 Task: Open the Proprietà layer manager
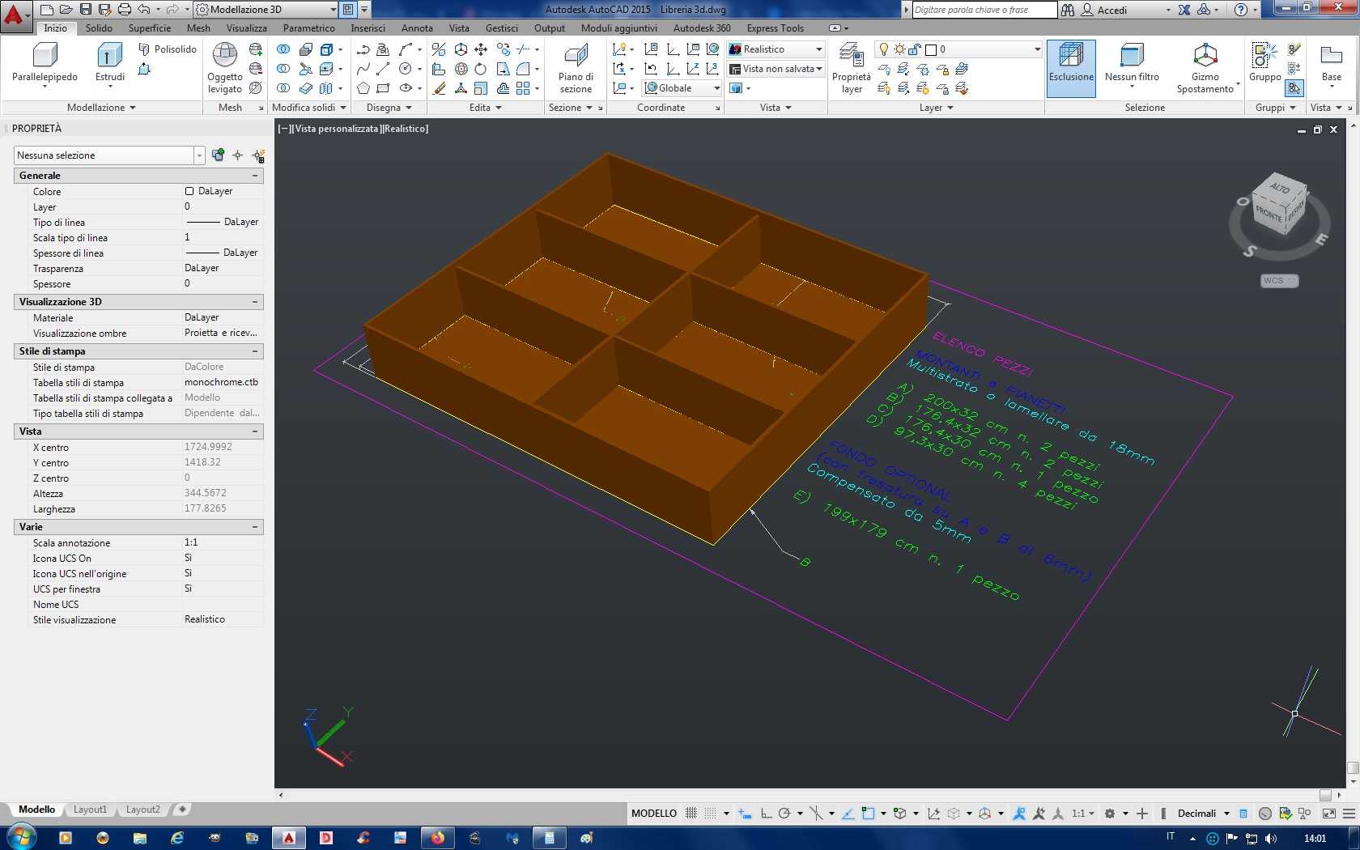(851, 68)
